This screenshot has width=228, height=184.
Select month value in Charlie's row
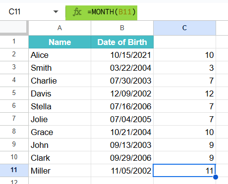click(184, 81)
